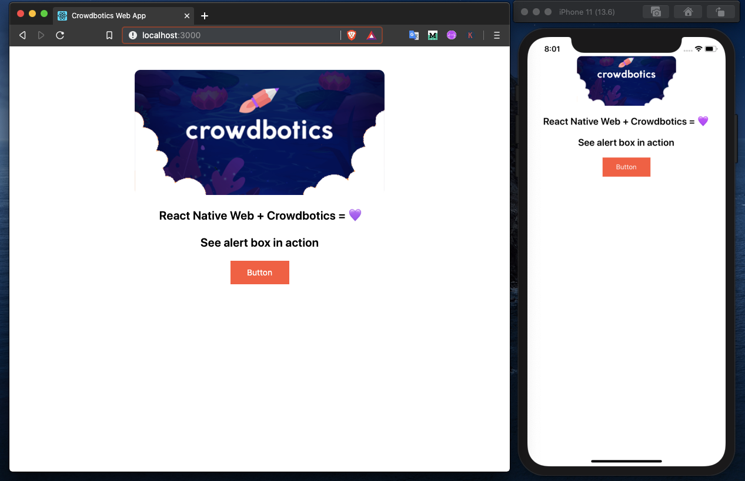Screen dimensions: 745x481
Task: Open a new browser tab
Action: 204,16
